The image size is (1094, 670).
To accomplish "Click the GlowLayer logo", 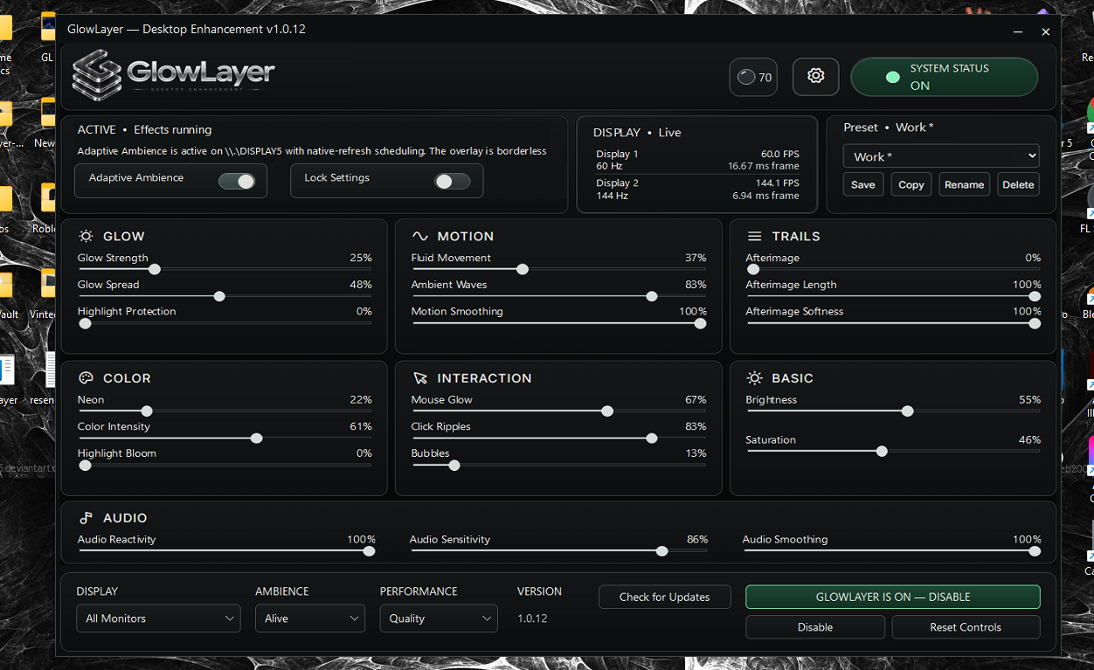I will pos(173,74).
